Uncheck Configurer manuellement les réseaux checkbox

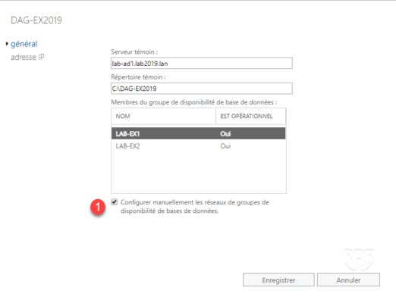[115, 202]
